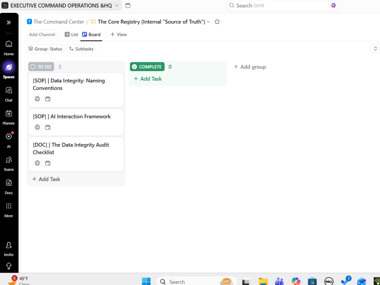
Task: Set due date on Naming Conventions card
Action: (x=48, y=99)
